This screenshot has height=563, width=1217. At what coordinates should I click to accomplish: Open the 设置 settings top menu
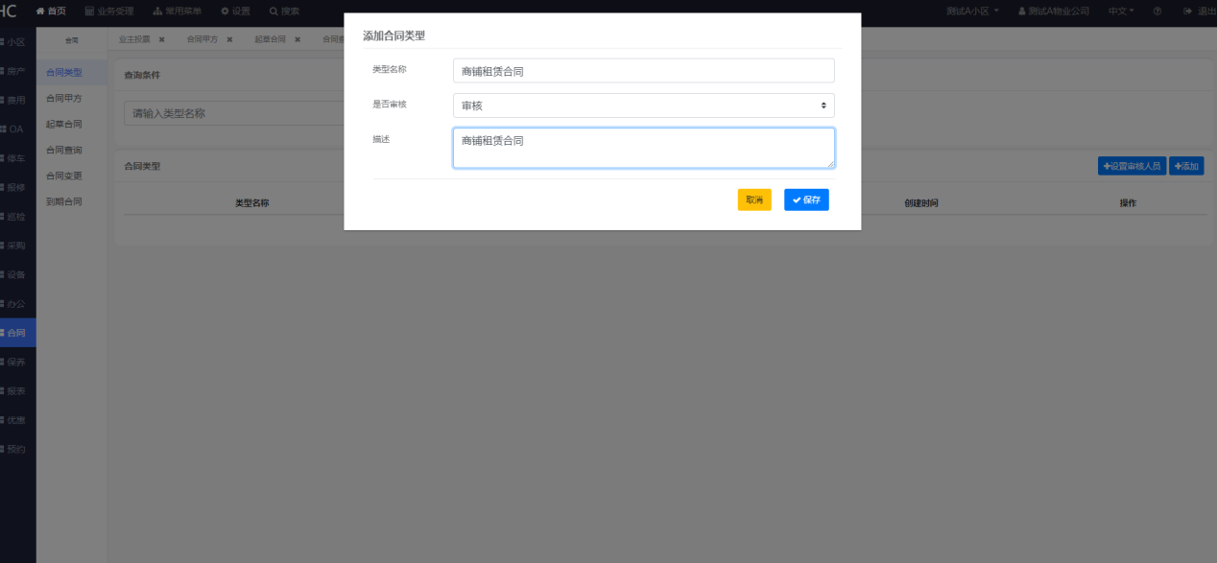coord(235,12)
